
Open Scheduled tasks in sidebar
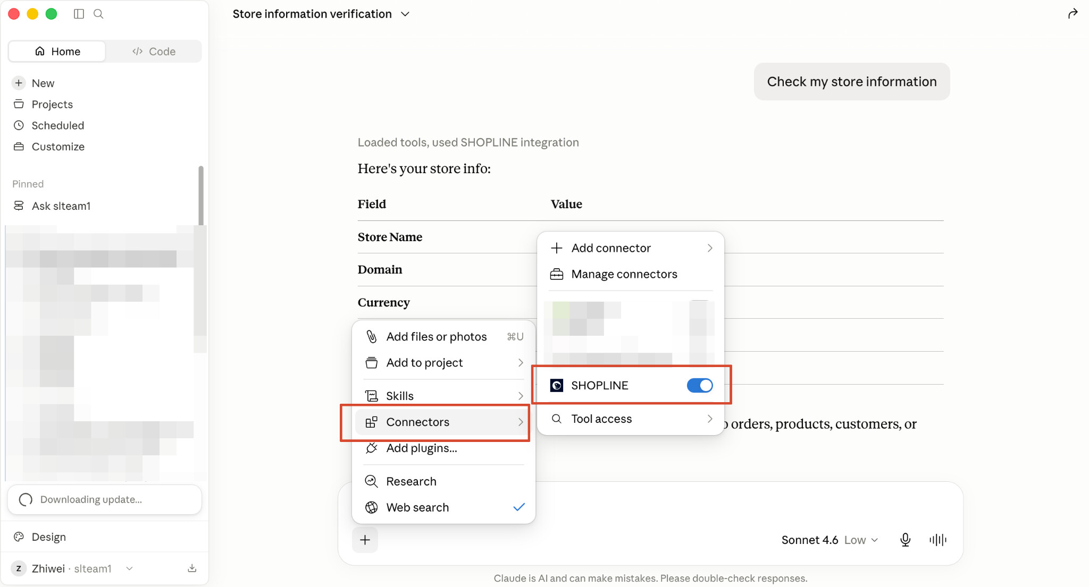(57, 125)
